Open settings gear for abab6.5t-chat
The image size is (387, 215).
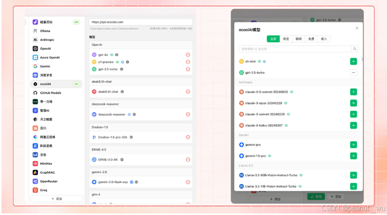[122, 92]
